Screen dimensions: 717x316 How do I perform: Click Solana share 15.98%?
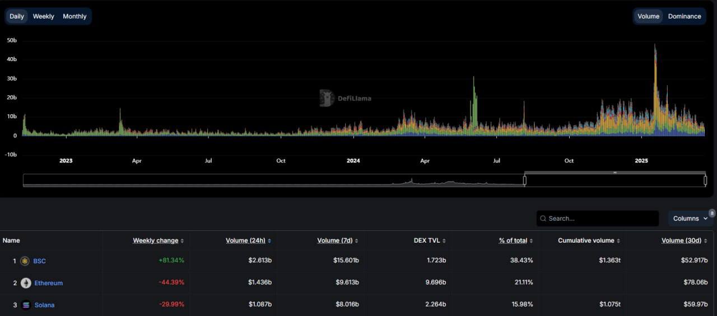(x=522, y=304)
